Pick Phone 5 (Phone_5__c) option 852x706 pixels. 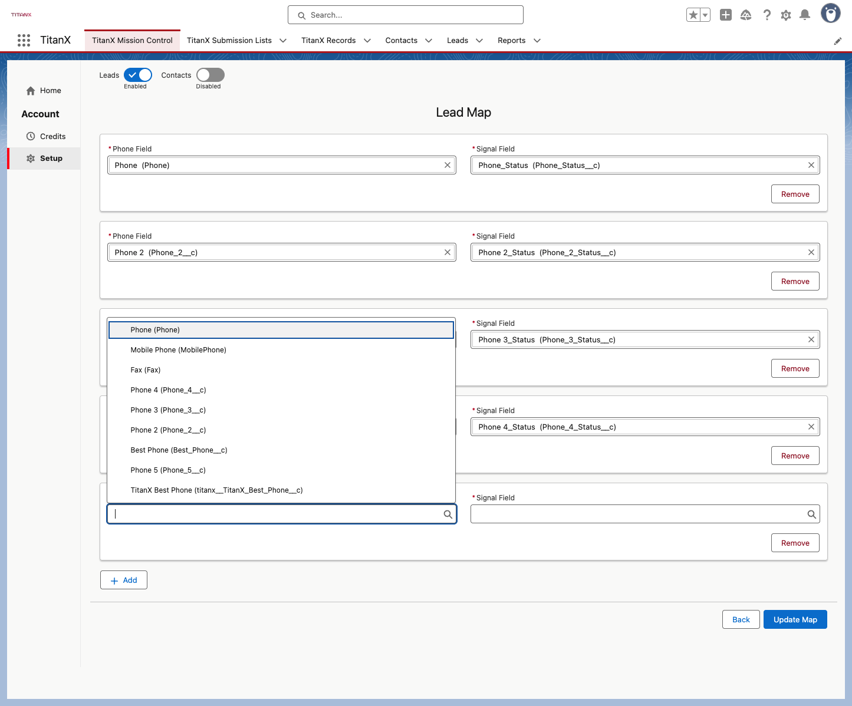point(281,470)
